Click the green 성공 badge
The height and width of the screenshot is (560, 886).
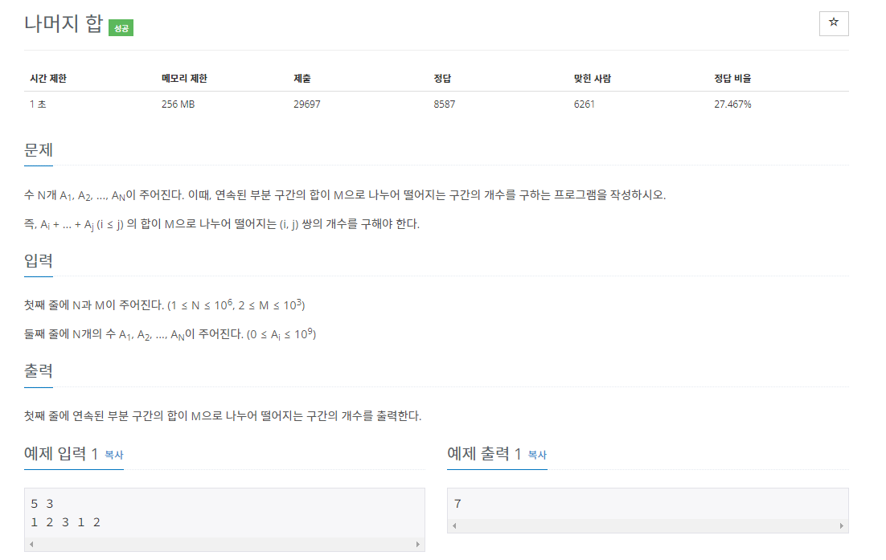(x=121, y=27)
